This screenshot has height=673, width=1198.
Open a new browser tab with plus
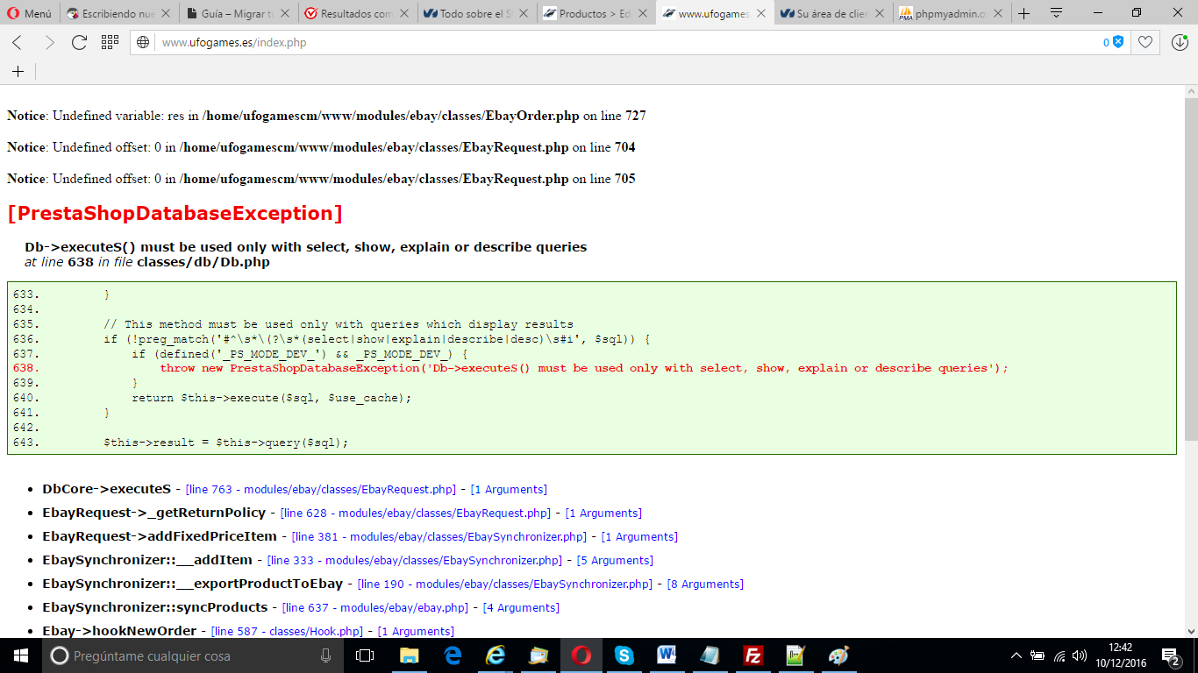pos(1023,13)
